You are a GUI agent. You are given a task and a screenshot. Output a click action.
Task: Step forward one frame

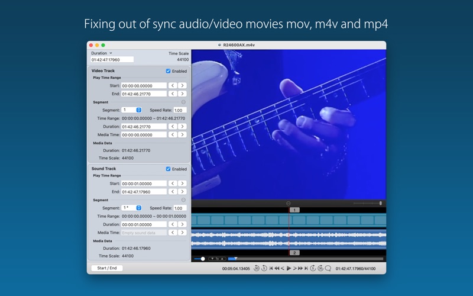[x=294, y=268]
